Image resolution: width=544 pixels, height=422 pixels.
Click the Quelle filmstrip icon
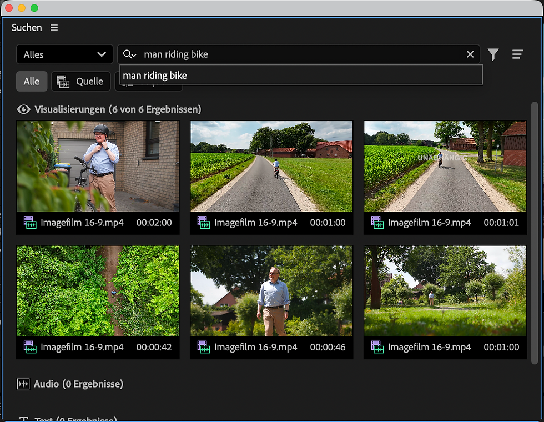63,82
